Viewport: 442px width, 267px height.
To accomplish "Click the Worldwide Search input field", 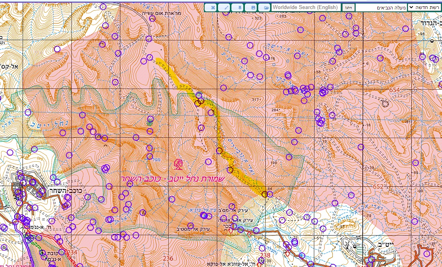I will (x=306, y=7).
